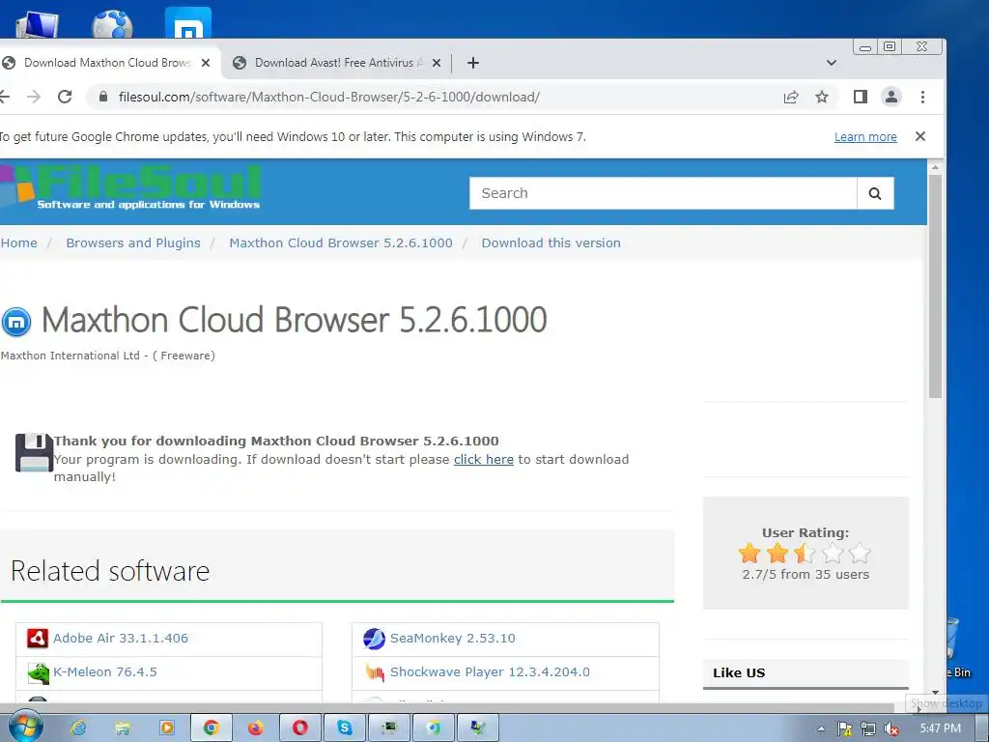Click 'Maxthon International Ltd - ( Freeware)' text
Screen dimensions: 989x742
[108, 356]
